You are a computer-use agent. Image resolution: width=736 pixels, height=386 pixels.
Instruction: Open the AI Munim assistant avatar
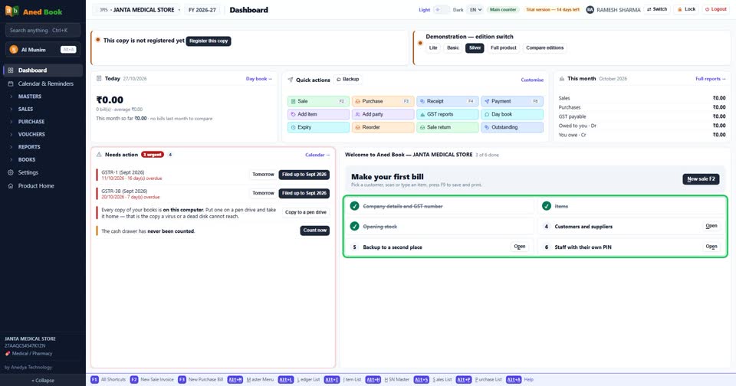tap(14, 49)
